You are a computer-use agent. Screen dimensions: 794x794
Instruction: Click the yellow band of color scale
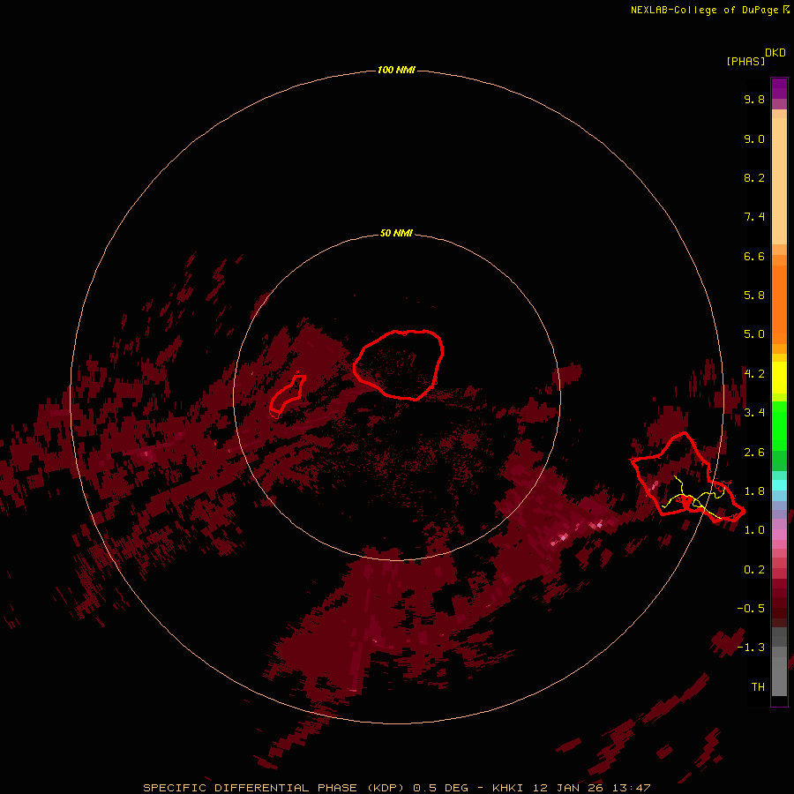tap(779, 378)
